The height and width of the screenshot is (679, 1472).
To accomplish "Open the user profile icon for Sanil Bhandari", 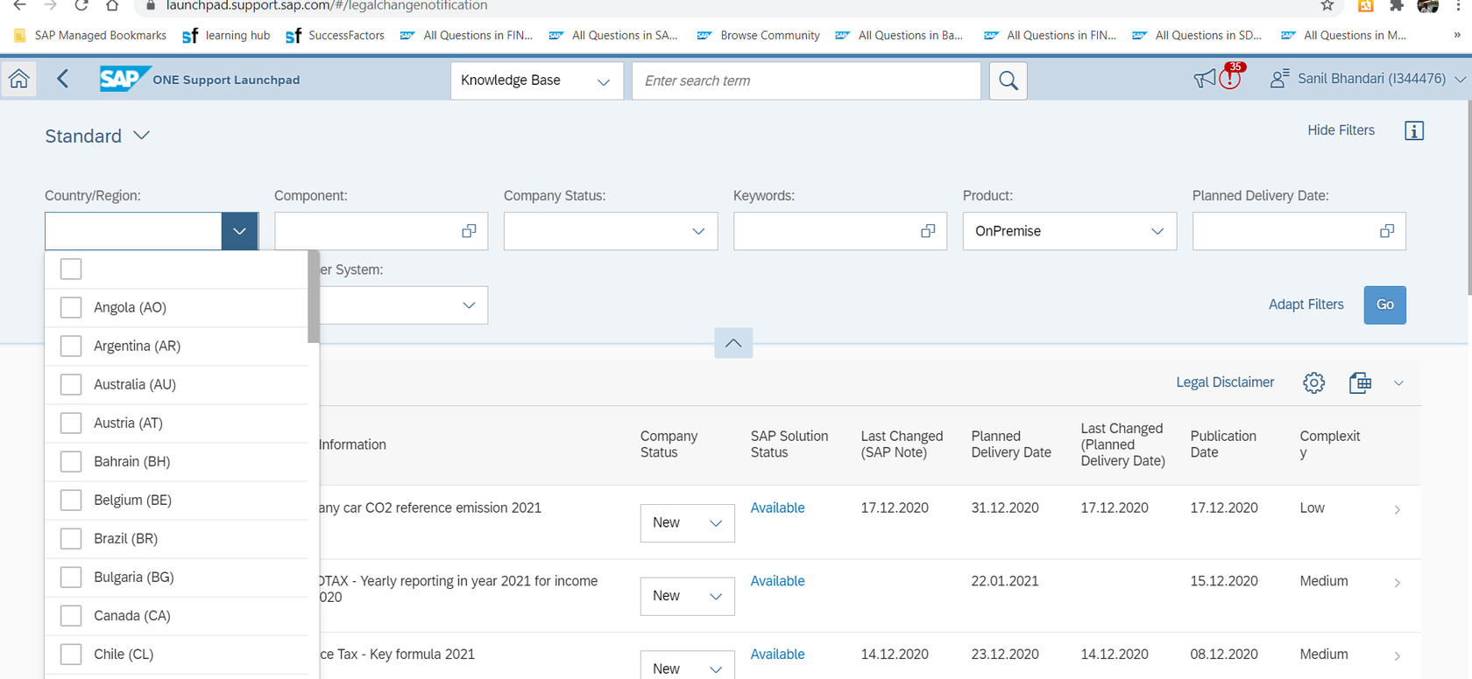I will tap(1279, 79).
